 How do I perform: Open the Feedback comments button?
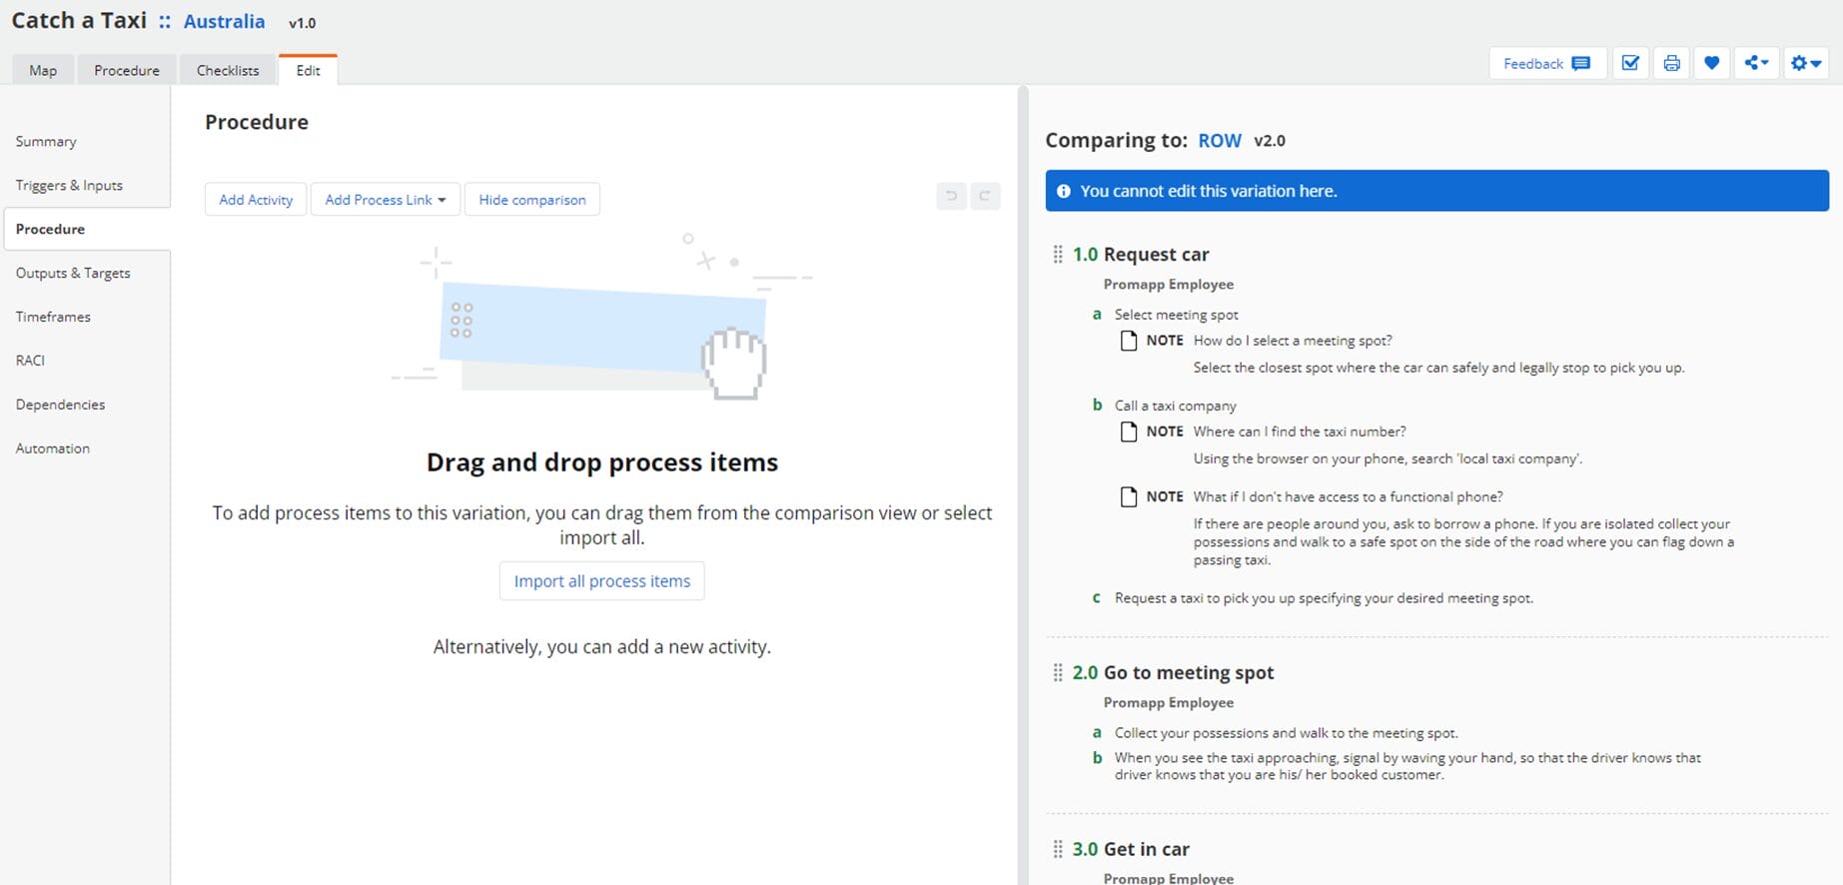pyautogui.click(x=1546, y=64)
